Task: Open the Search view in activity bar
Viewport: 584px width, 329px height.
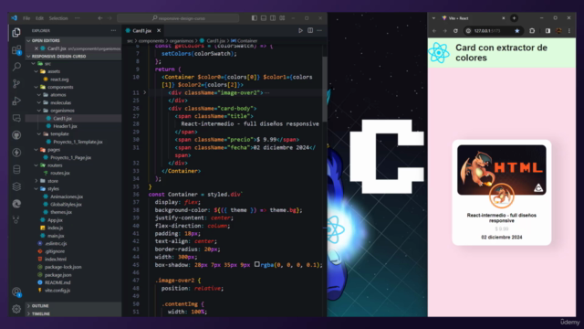Action: (x=16, y=67)
